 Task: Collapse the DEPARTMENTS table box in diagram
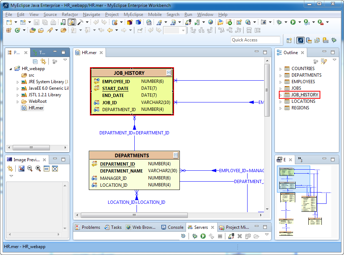click(175, 155)
